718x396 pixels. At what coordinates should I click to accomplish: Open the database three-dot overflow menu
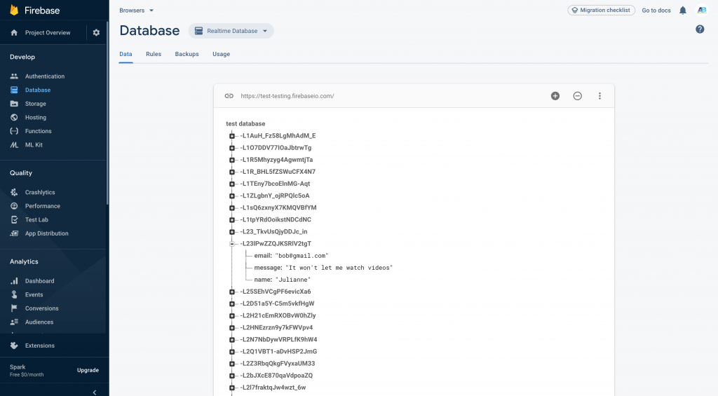coord(600,96)
